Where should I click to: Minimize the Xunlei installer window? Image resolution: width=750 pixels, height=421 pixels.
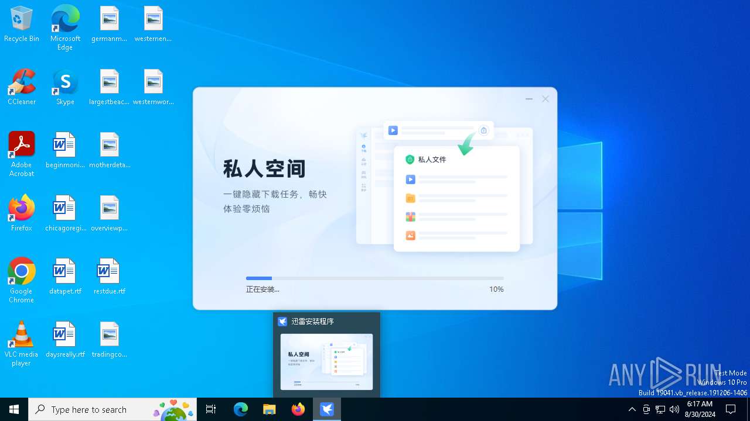tap(529, 99)
